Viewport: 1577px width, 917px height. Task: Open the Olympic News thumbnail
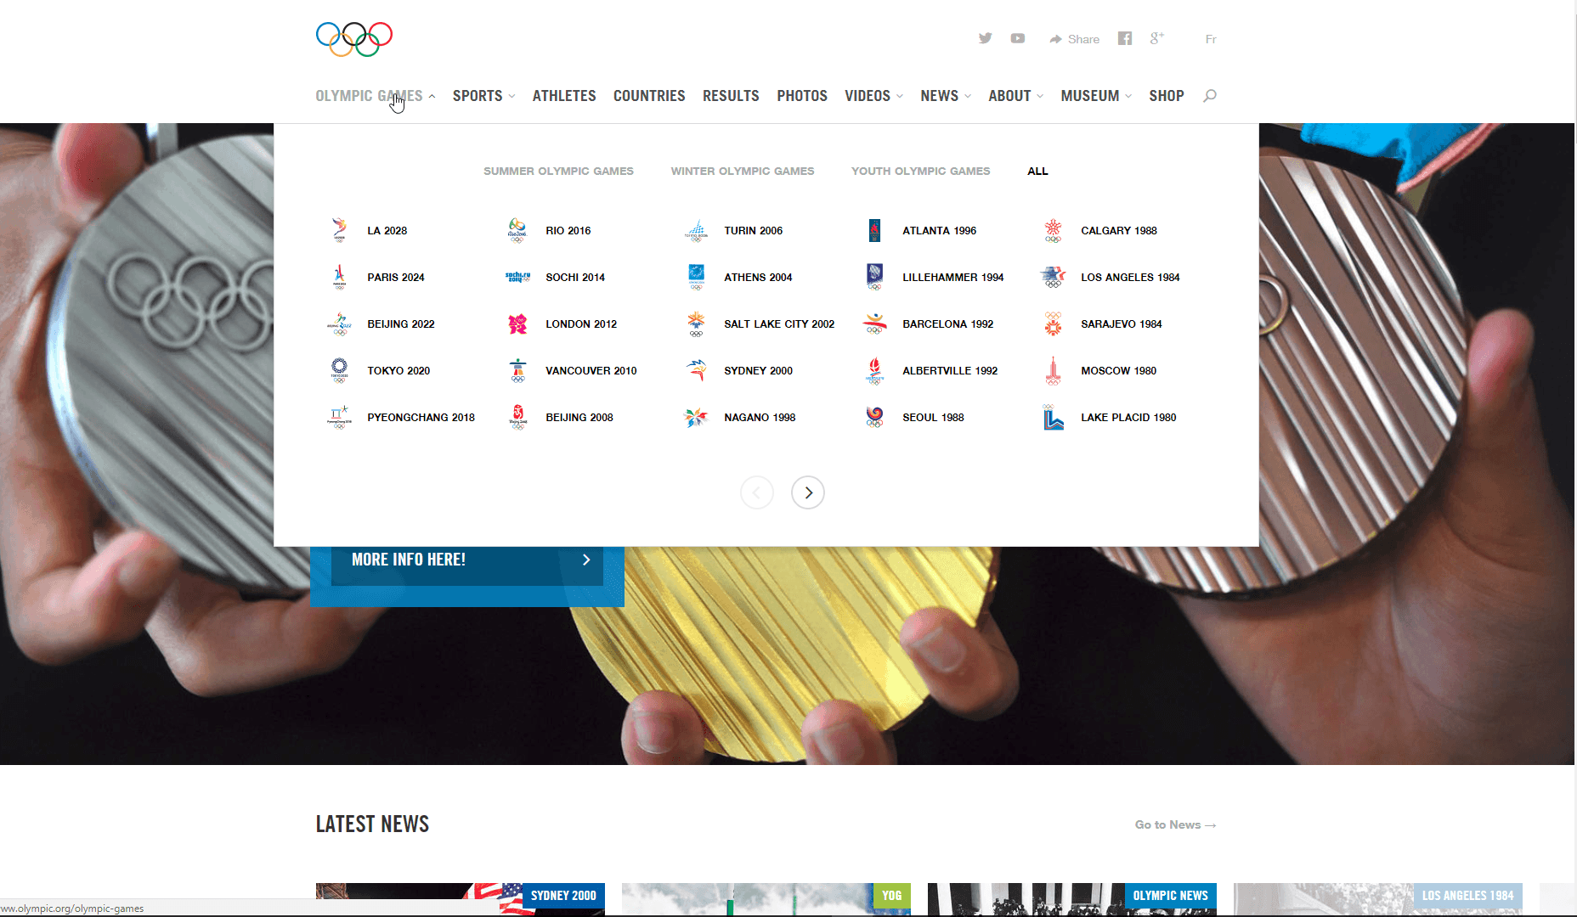click(x=1072, y=899)
